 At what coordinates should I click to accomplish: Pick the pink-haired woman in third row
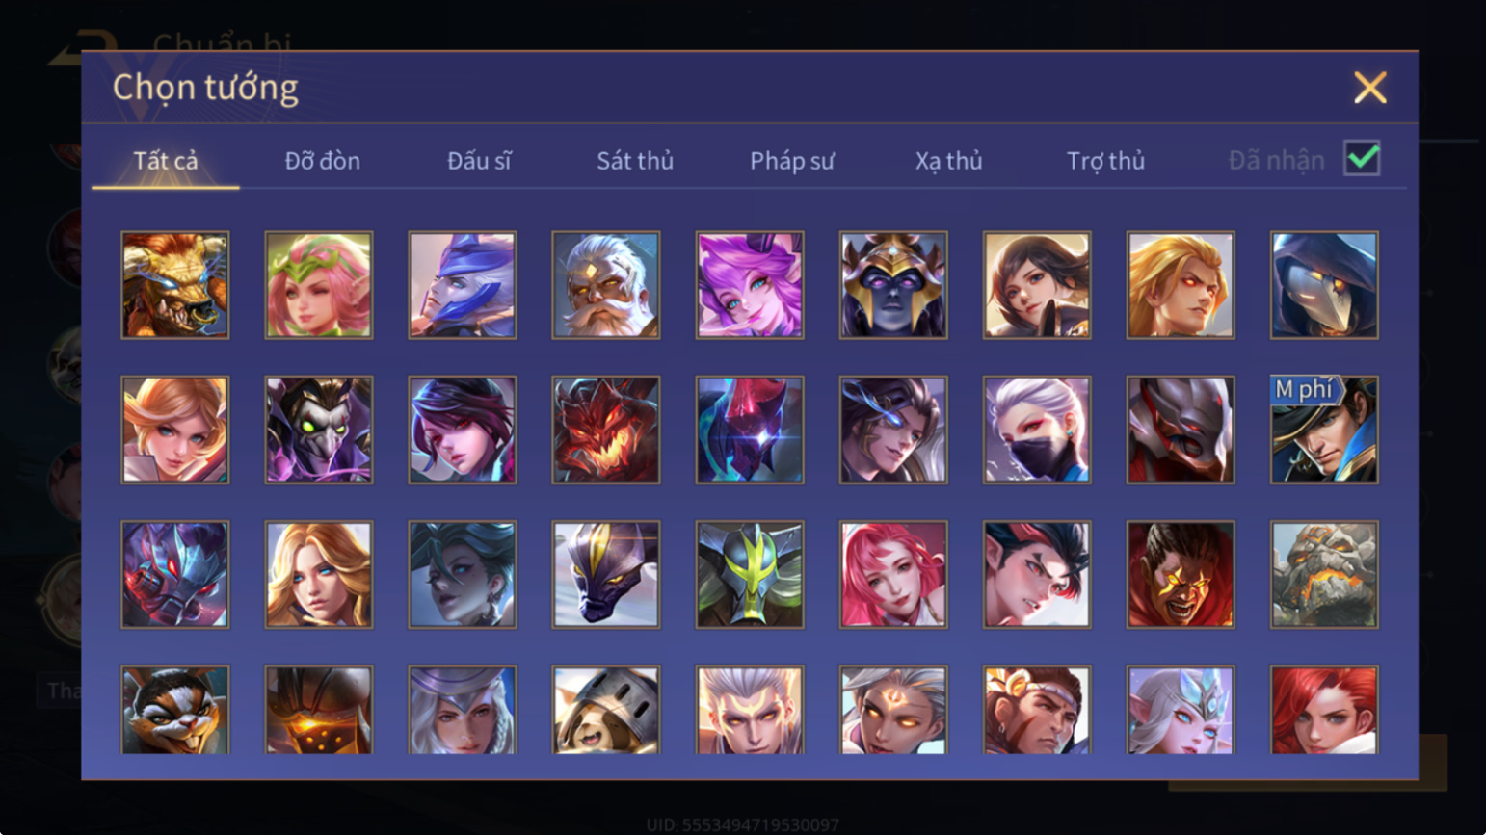click(x=893, y=575)
